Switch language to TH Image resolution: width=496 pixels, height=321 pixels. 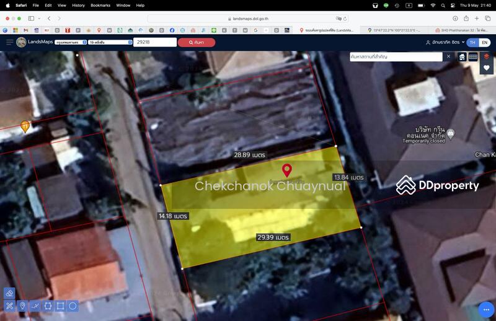[x=472, y=42]
